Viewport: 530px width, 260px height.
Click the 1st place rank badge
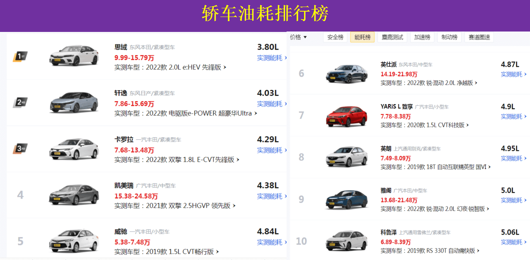20,57
